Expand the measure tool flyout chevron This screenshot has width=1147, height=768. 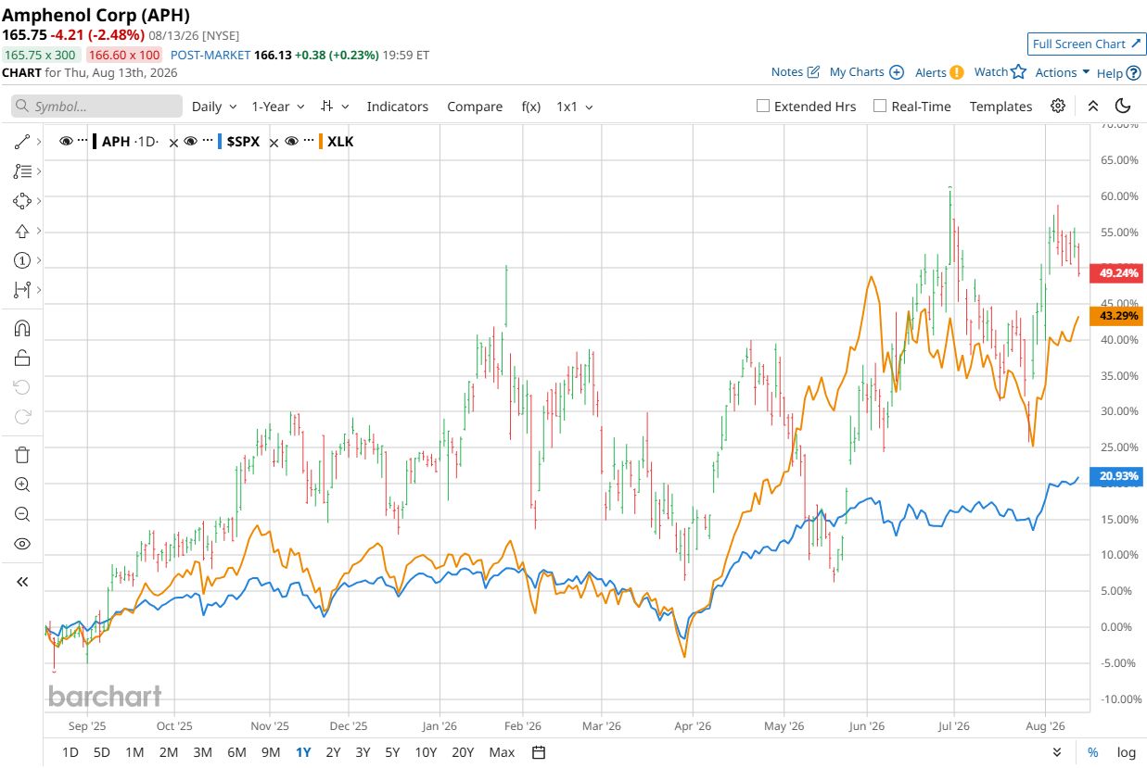click(38, 290)
